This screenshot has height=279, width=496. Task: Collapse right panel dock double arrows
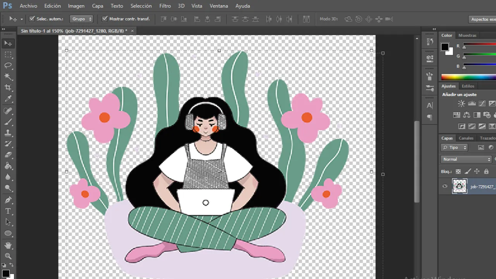tap(434, 29)
